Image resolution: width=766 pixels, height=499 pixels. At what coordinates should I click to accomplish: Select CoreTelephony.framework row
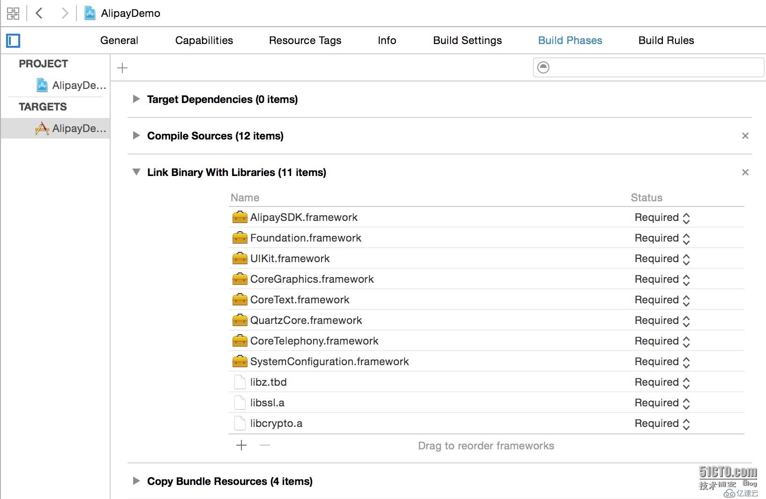(487, 341)
